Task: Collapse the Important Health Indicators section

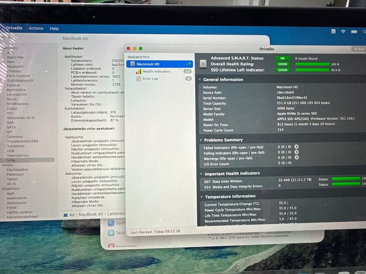Action: pos(201,174)
